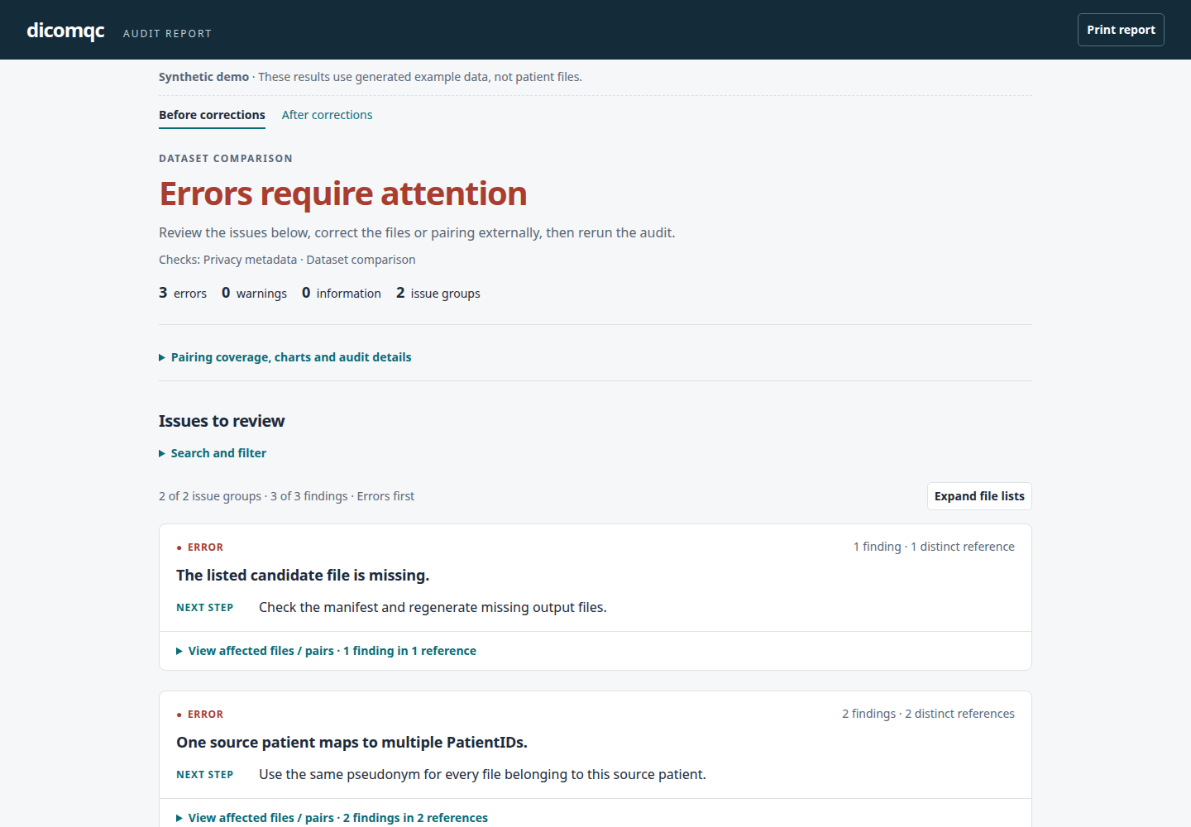
Task: Click the '2 of 2 issue groups' summary line
Action: click(286, 496)
